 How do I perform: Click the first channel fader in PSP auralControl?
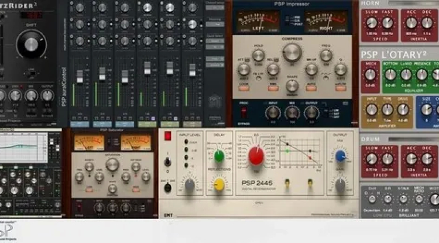click(80, 77)
